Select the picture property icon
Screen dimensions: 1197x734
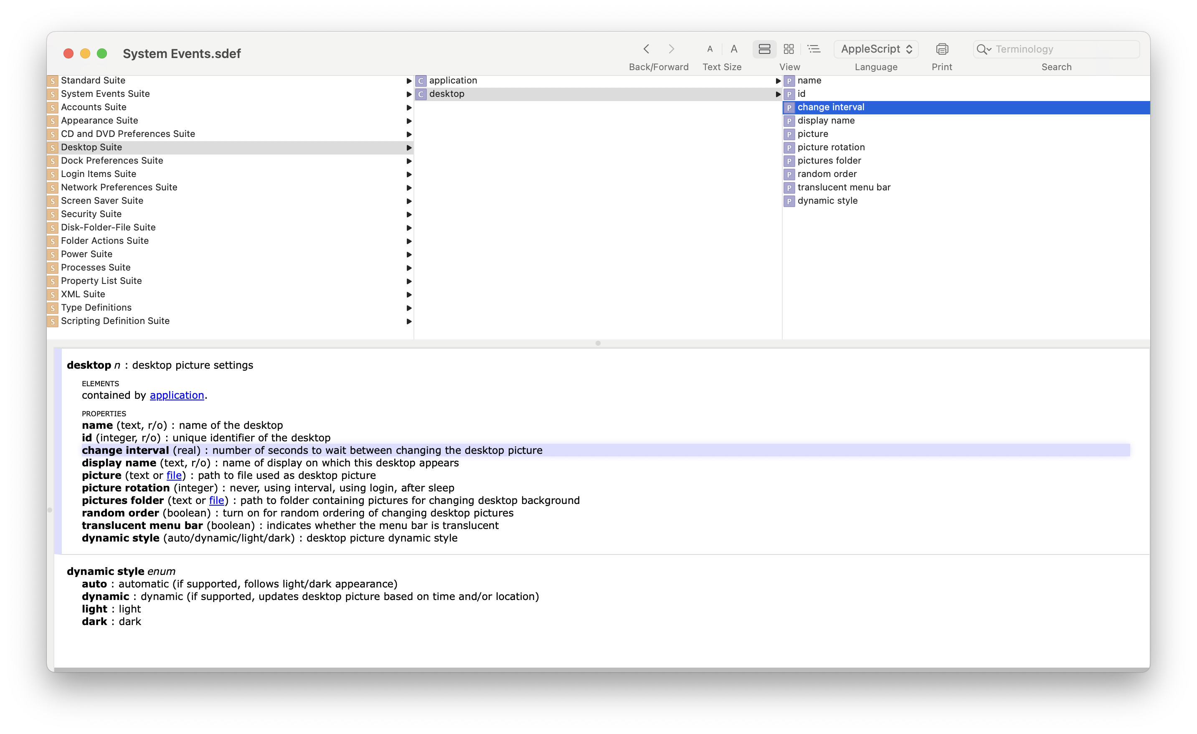click(789, 134)
